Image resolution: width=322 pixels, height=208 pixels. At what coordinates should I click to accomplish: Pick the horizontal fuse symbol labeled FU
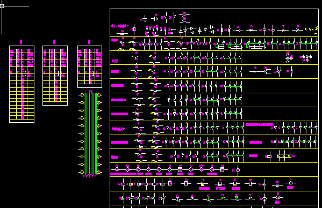click(x=122, y=33)
